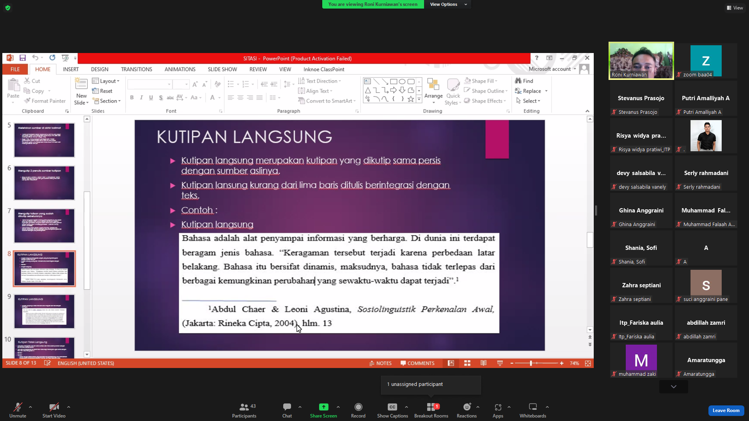Click the Undo arrow icon
749x421 pixels.
pyautogui.click(x=35, y=58)
